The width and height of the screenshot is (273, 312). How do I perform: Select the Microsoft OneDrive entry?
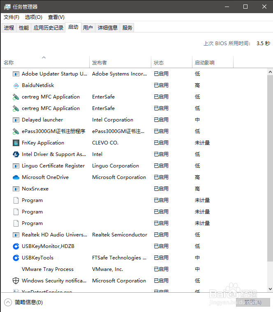134,177
